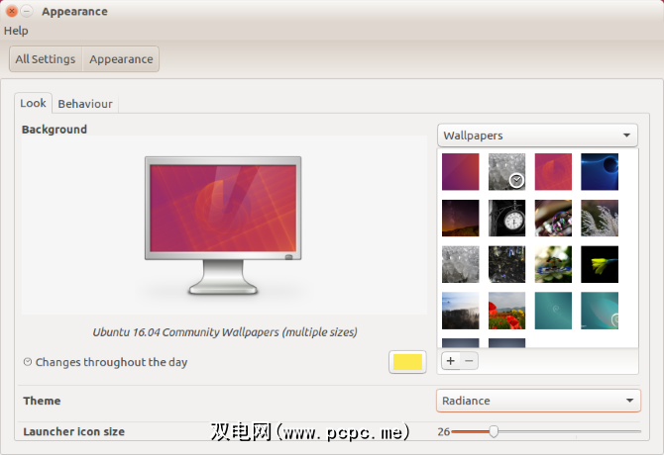Select the red poppies field wallpaper

coord(506,311)
